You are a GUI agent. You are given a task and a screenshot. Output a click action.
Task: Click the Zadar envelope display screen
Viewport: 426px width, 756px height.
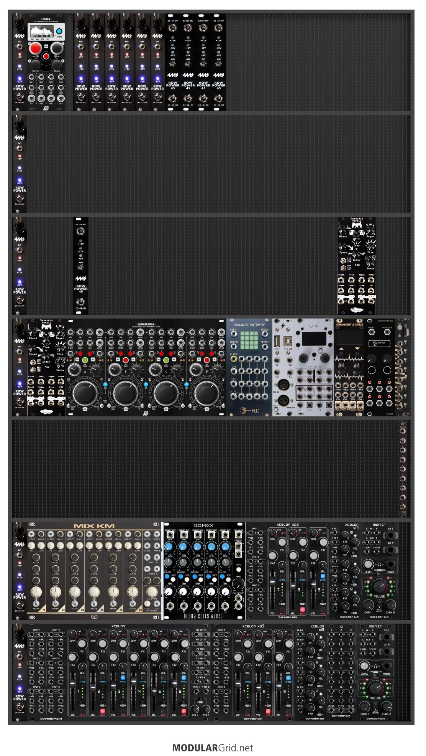(41, 31)
